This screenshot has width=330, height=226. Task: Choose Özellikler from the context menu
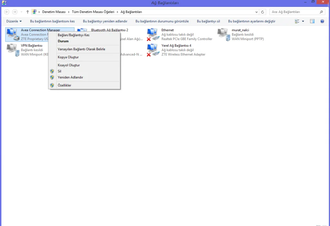(64, 85)
